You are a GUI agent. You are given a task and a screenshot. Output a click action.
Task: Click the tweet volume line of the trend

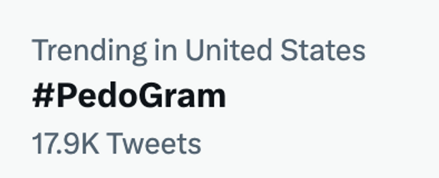116,144
